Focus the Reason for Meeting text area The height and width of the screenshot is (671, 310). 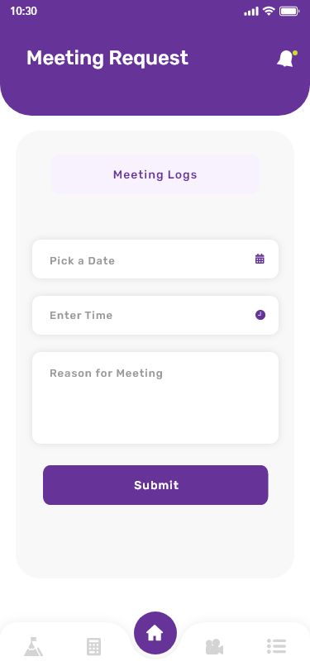155,397
